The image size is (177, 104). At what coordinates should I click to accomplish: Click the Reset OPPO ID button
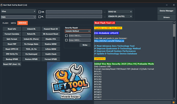[x=12, y=49]
